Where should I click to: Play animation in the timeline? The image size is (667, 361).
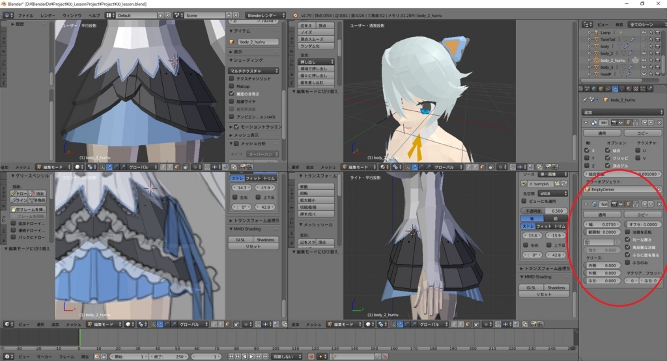[x=251, y=356]
